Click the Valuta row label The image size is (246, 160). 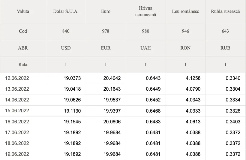tap(23, 11)
